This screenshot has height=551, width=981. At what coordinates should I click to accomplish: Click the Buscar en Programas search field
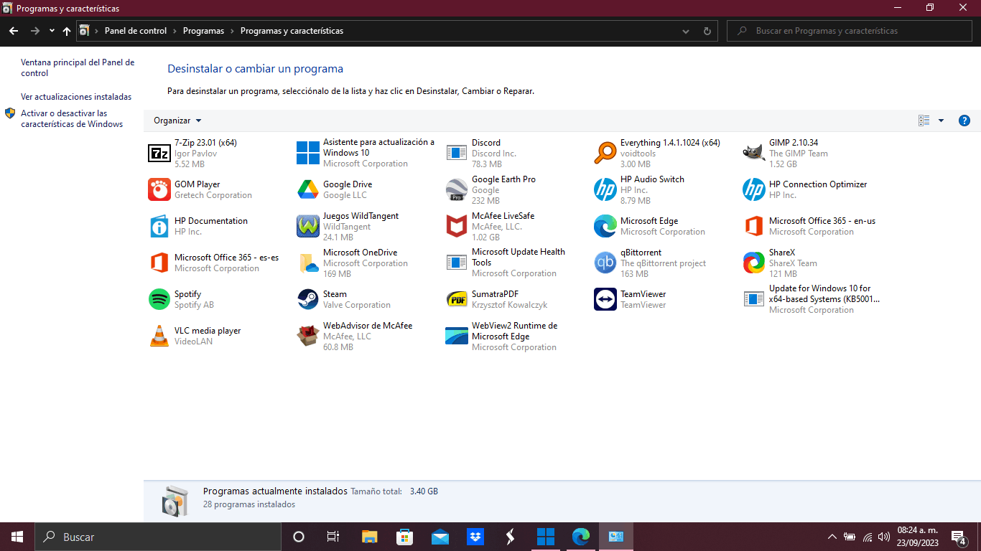click(x=849, y=31)
